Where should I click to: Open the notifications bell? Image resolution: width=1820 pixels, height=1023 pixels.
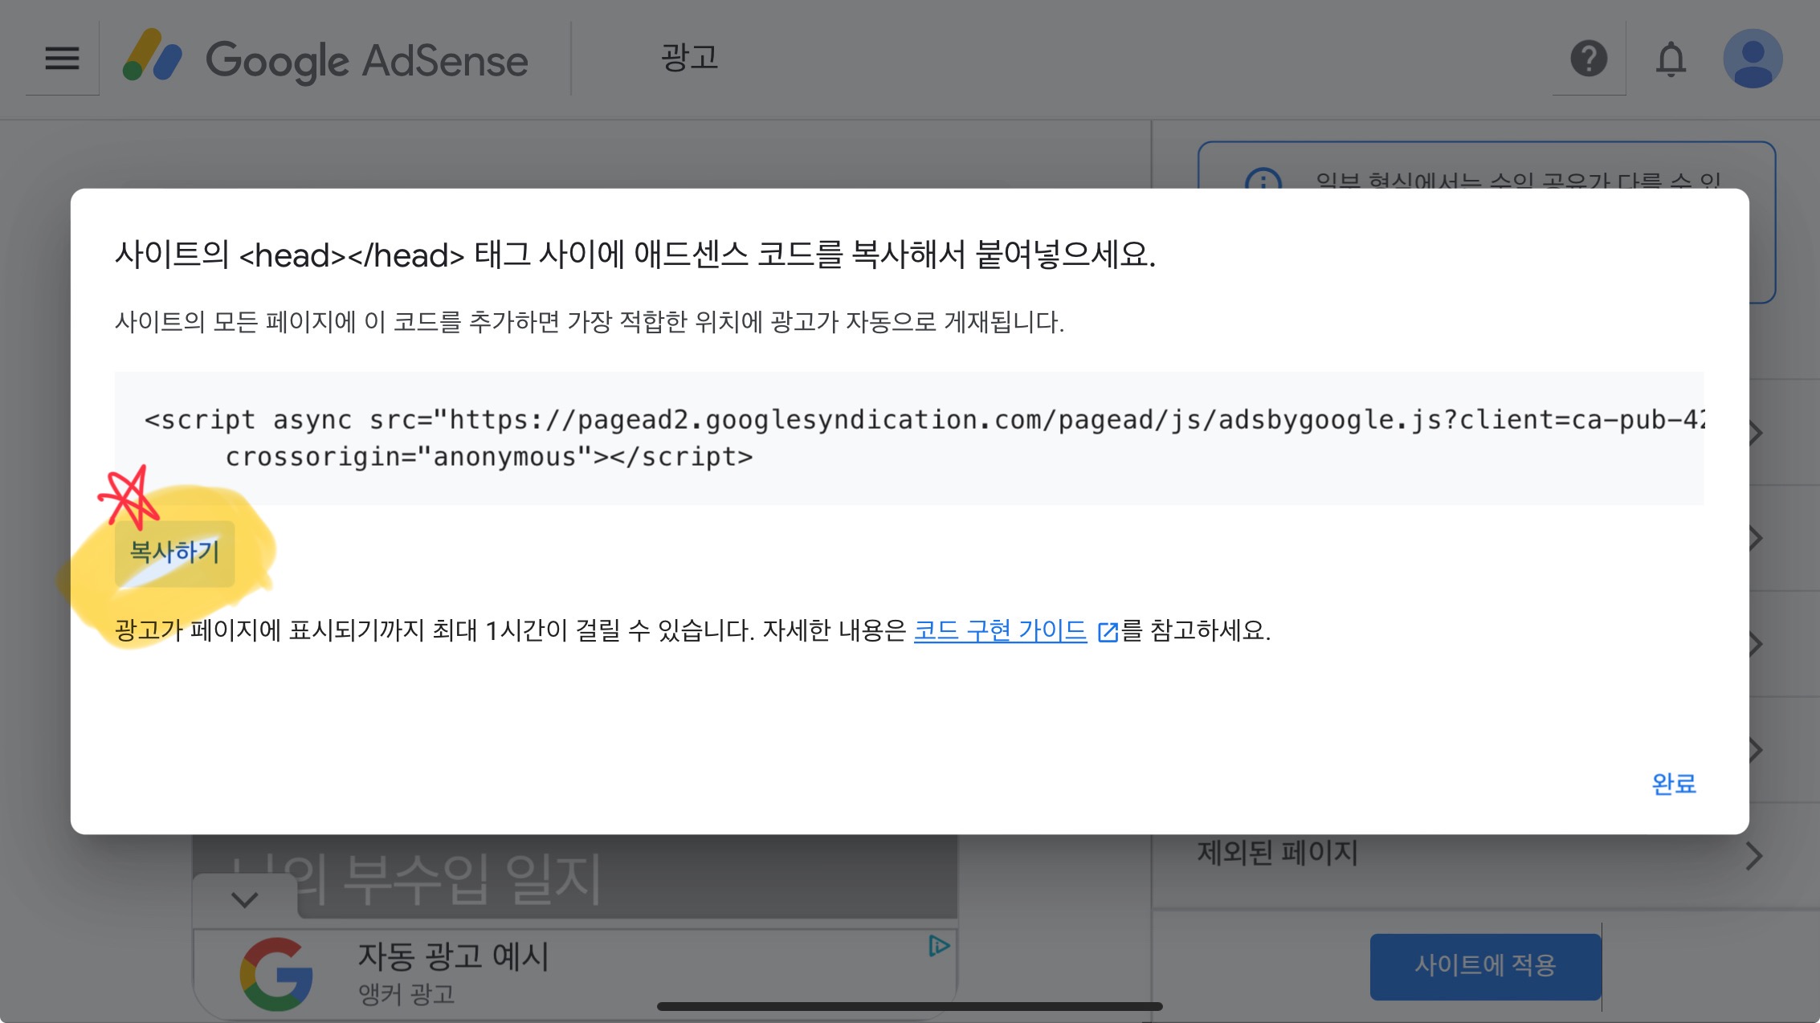1671,59
